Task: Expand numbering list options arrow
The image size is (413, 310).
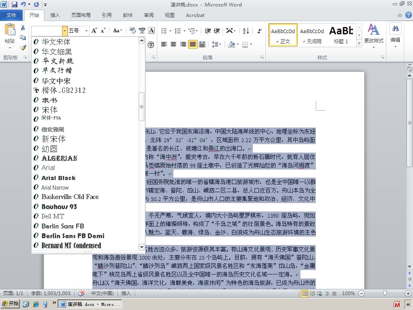Action: [x=184, y=31]
